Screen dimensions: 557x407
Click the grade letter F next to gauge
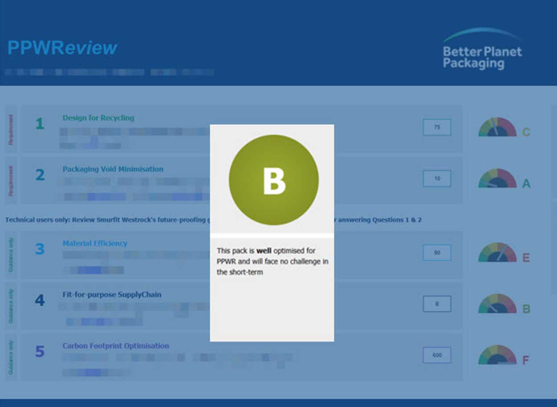pos(526,360)
